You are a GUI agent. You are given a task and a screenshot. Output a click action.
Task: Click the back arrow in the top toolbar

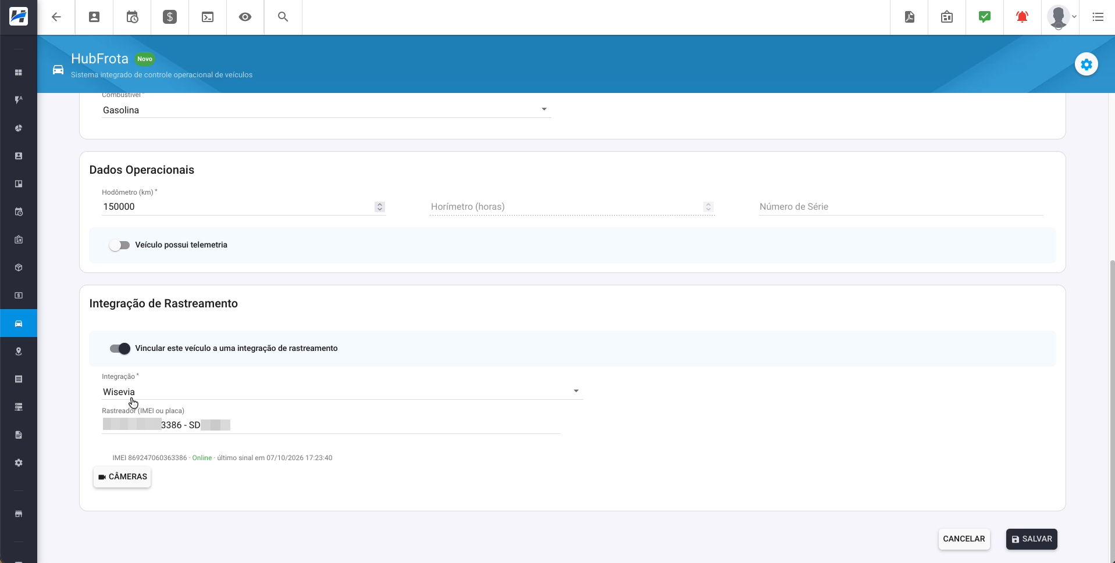coord(56,17)
